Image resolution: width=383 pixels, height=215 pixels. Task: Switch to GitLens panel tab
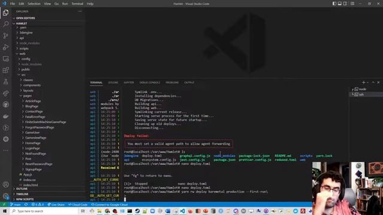click(x=113, y=82)
